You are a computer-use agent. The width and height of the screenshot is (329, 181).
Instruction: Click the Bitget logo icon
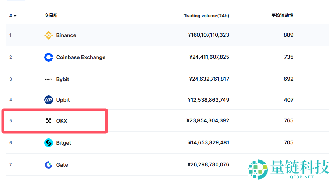click(x=48, y=143)
